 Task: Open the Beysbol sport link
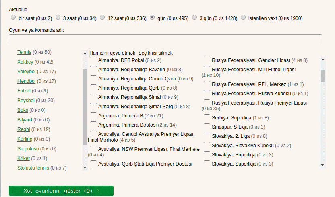coord(26,101)
